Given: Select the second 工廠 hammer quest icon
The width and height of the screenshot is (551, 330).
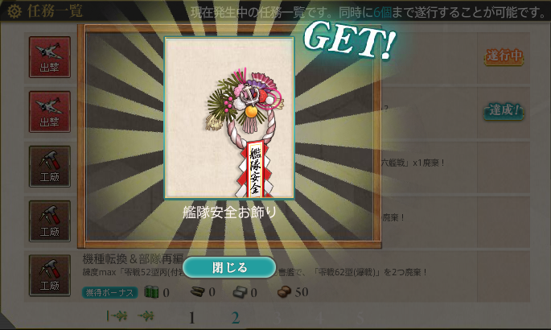Looking at the screenshot, I should click(x=50, y=221).
